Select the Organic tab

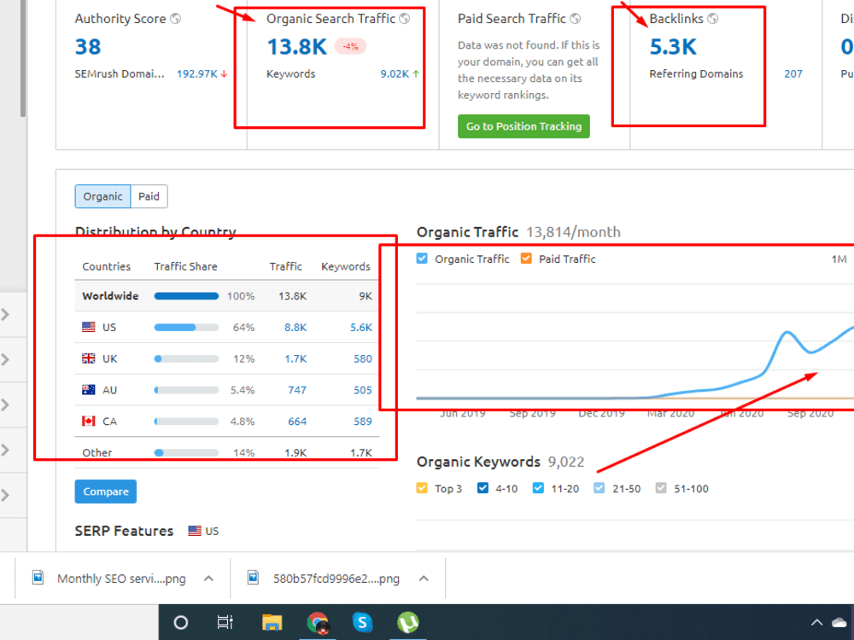[x=103, y=196]
